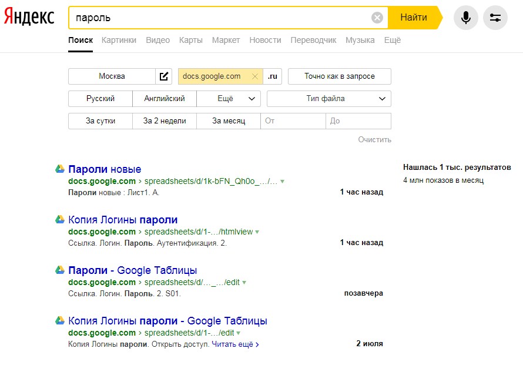This screenshot has height=365, width=523.
Task: Remove the docs.google.com site filter
Action: [254, 76]
